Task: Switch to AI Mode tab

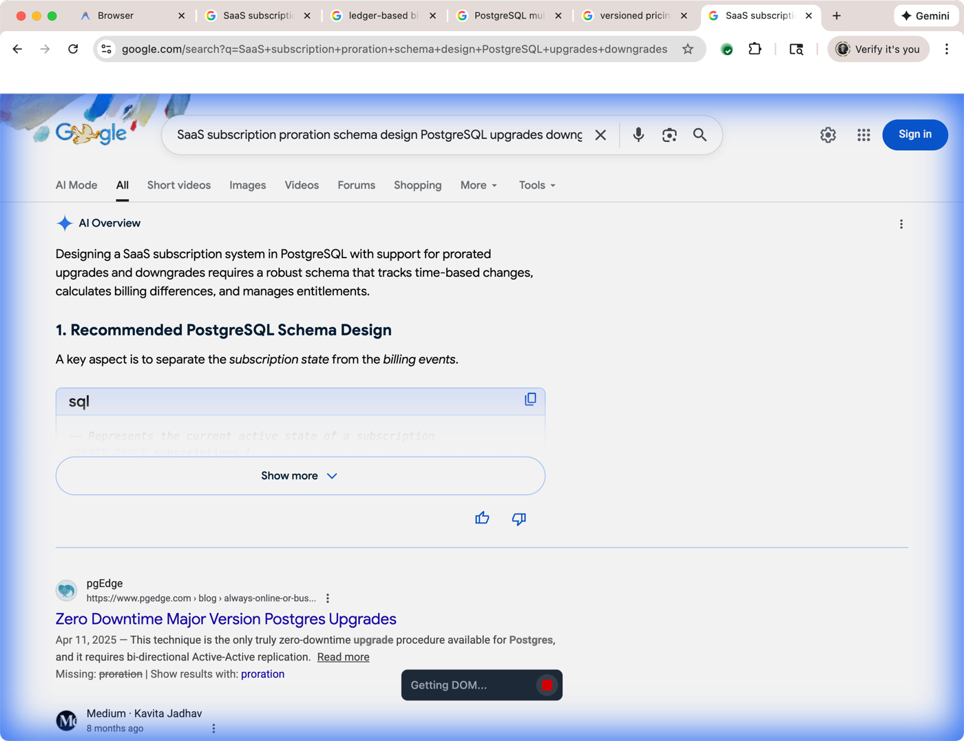Action: click(76, 185)
